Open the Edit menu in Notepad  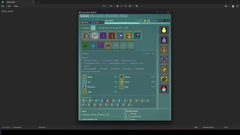point(9,6)
